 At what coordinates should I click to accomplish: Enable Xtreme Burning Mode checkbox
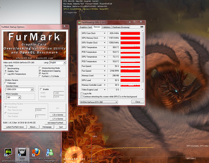(40, 68)
